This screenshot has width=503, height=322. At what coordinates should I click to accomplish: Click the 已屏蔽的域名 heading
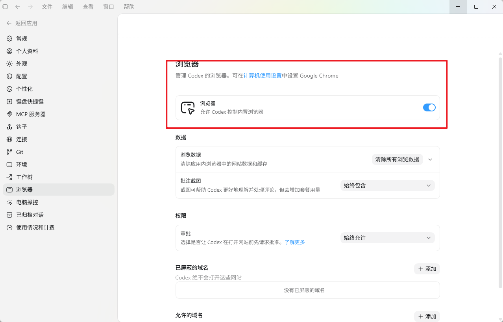(192, 268)
